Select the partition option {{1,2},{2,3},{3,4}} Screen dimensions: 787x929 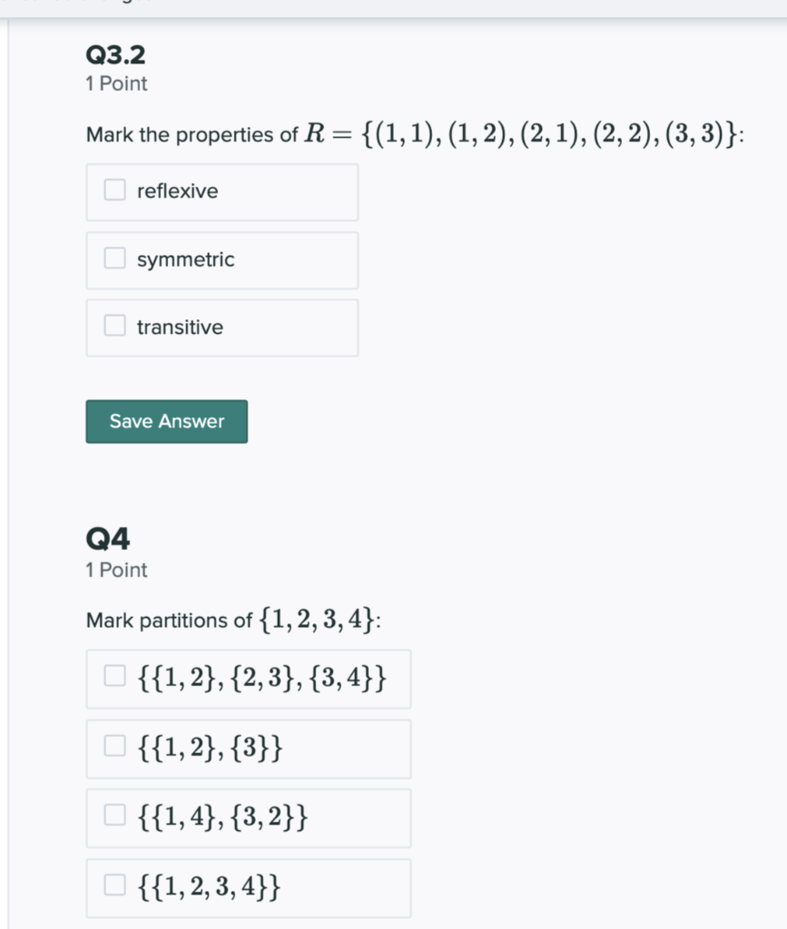(113, 675)
